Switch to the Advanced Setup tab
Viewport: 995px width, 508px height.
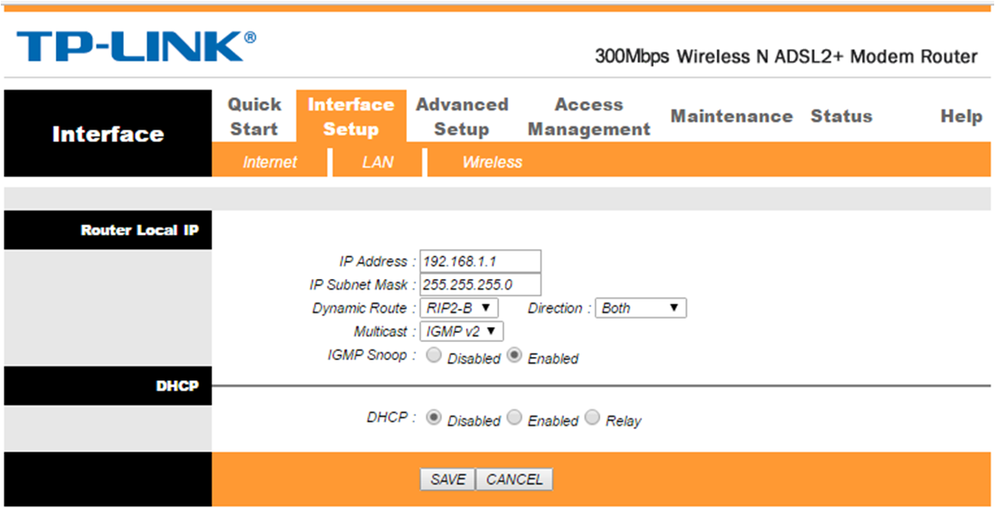[462, 117]
